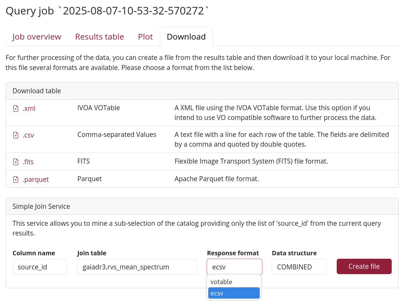Open the .fits download link

[x=28, y=162]
